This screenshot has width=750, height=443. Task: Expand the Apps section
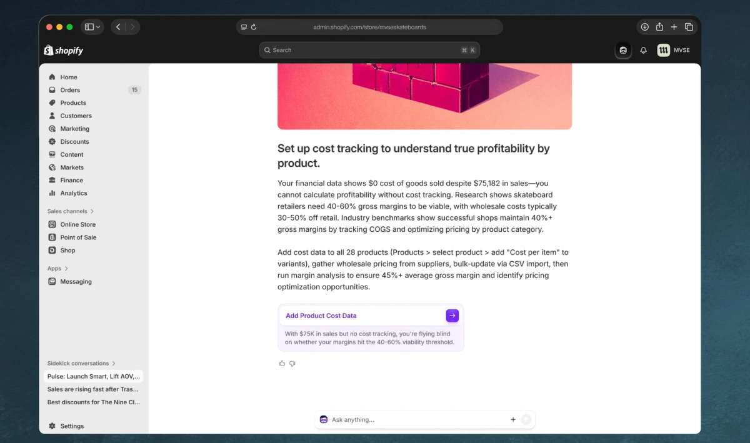tap(57, 269)
